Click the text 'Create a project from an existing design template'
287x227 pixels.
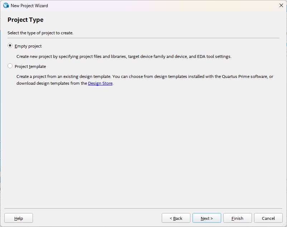(63, 77)
